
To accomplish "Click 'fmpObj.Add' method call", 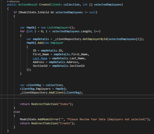I will point(35,43).
